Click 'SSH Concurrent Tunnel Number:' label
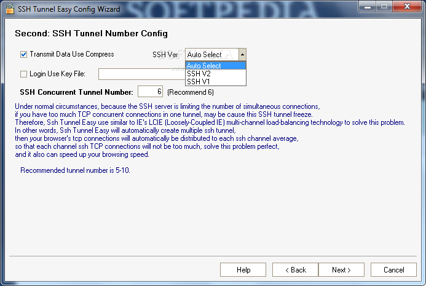Image resolution: width=426 pixels, height=286 pixels. click(x=77, y=92)
